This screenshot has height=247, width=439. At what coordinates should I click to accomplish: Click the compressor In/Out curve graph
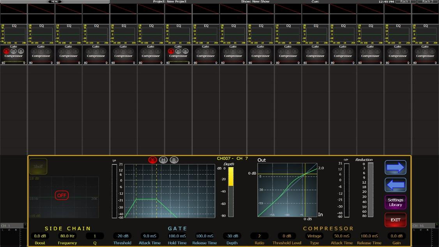click(x=287, y=190)
